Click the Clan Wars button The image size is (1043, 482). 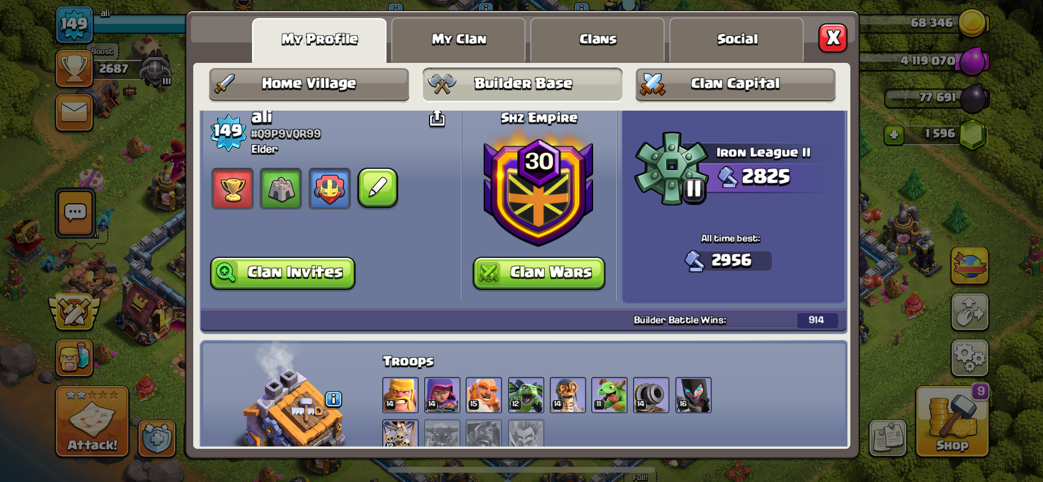539,273
